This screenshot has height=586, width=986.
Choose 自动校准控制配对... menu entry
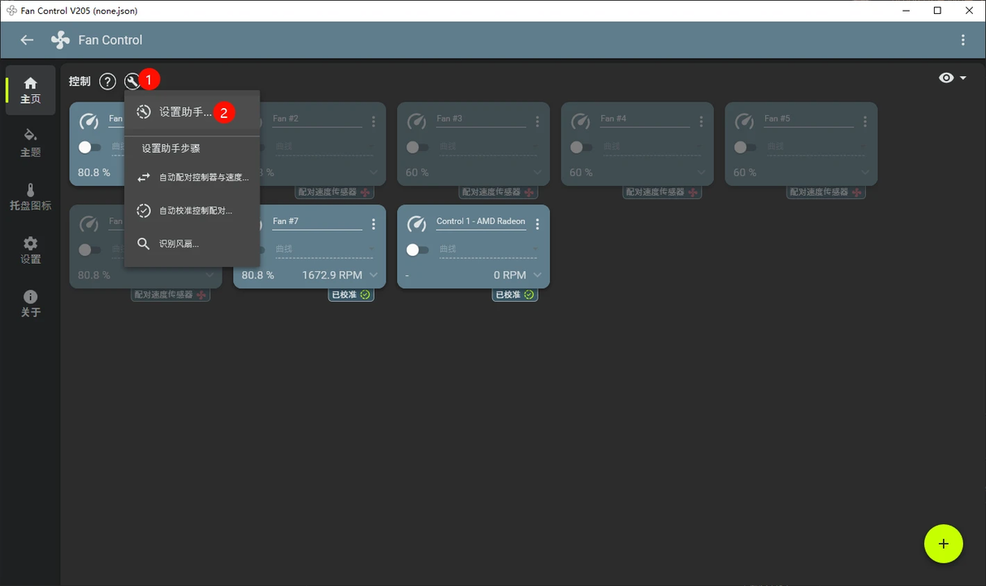[192, 211]
